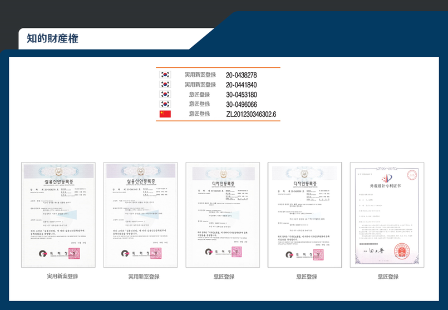The image size is (448, 310).
Task: Select registration number 30-0496066
Action: (x=242, y=104)
